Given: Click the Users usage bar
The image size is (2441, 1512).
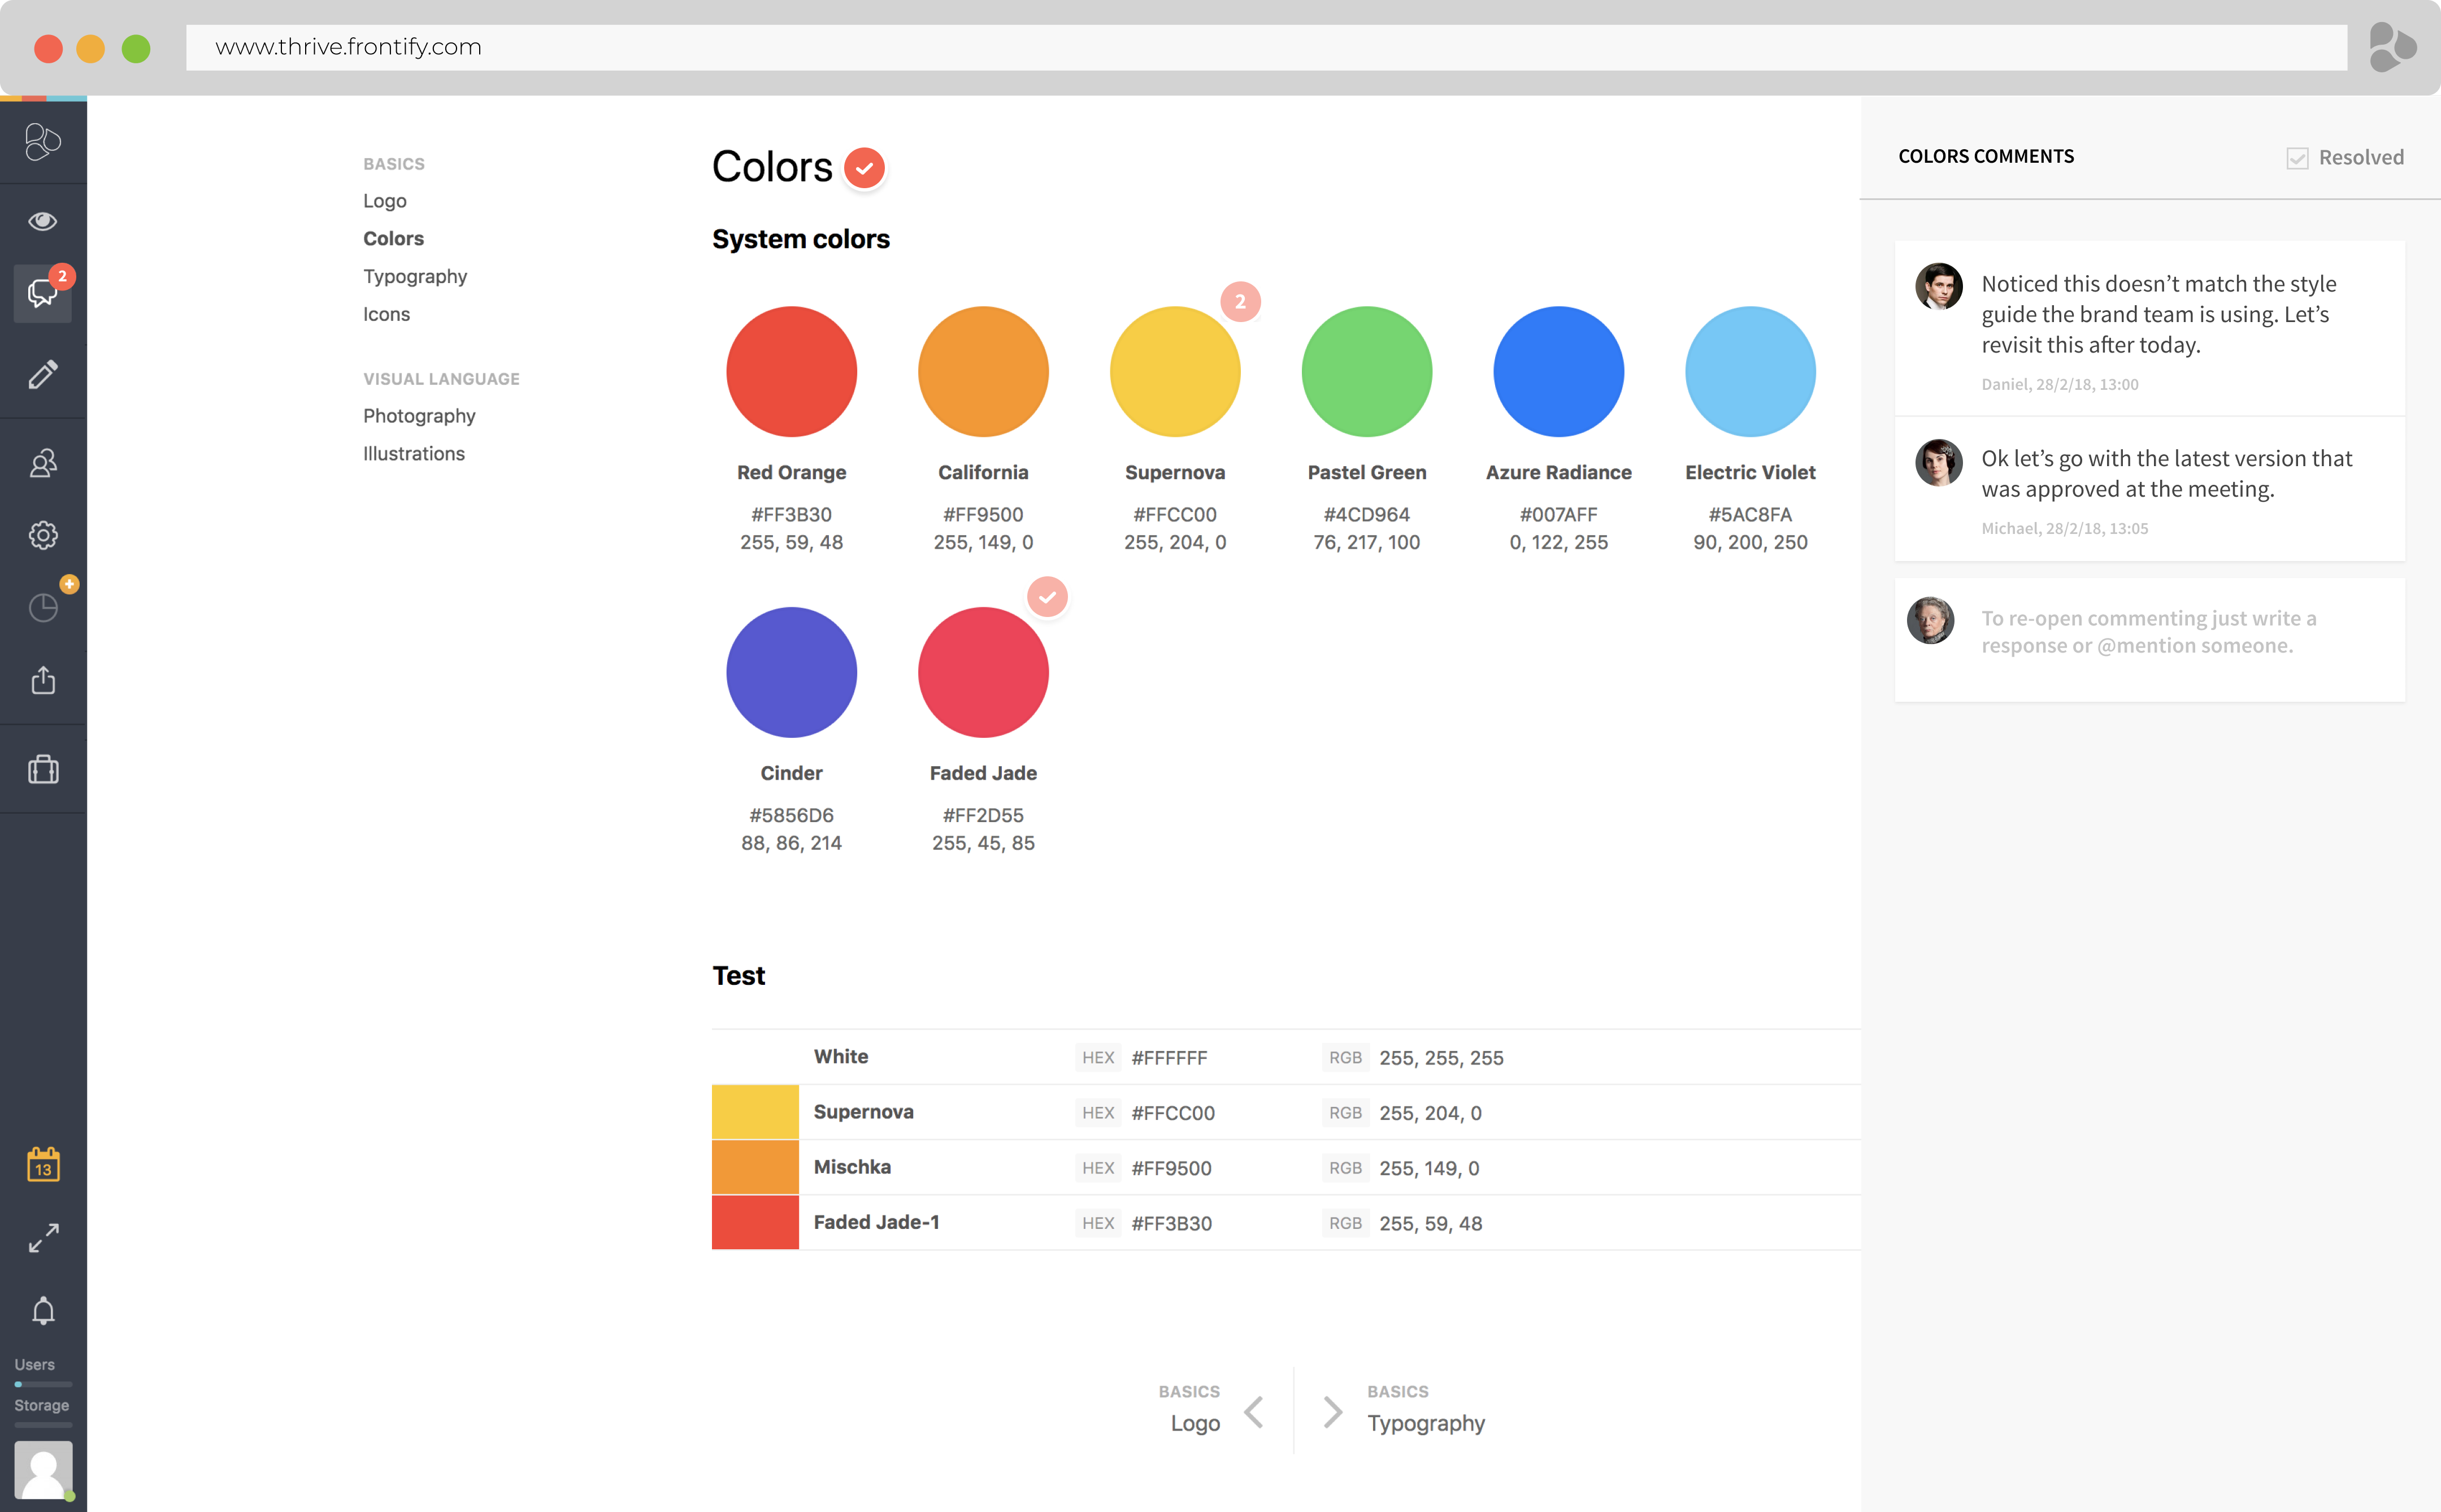Looking at the screenshot, I should click(43, 1384).
